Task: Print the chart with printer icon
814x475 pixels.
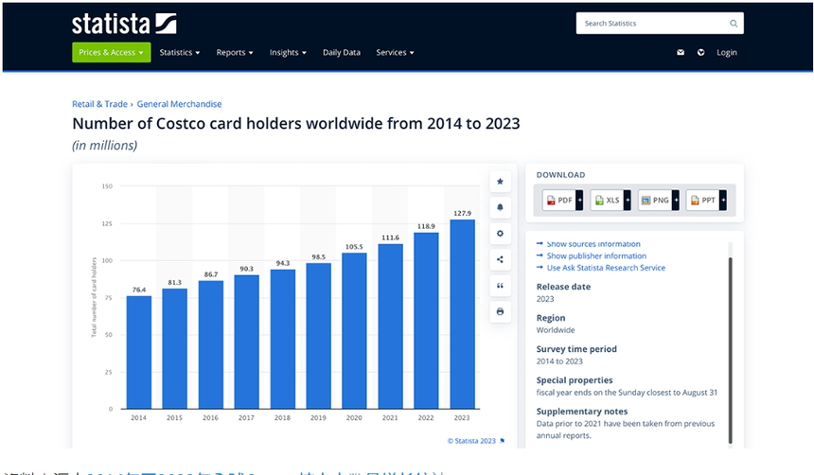Action: tap(500, 311)
